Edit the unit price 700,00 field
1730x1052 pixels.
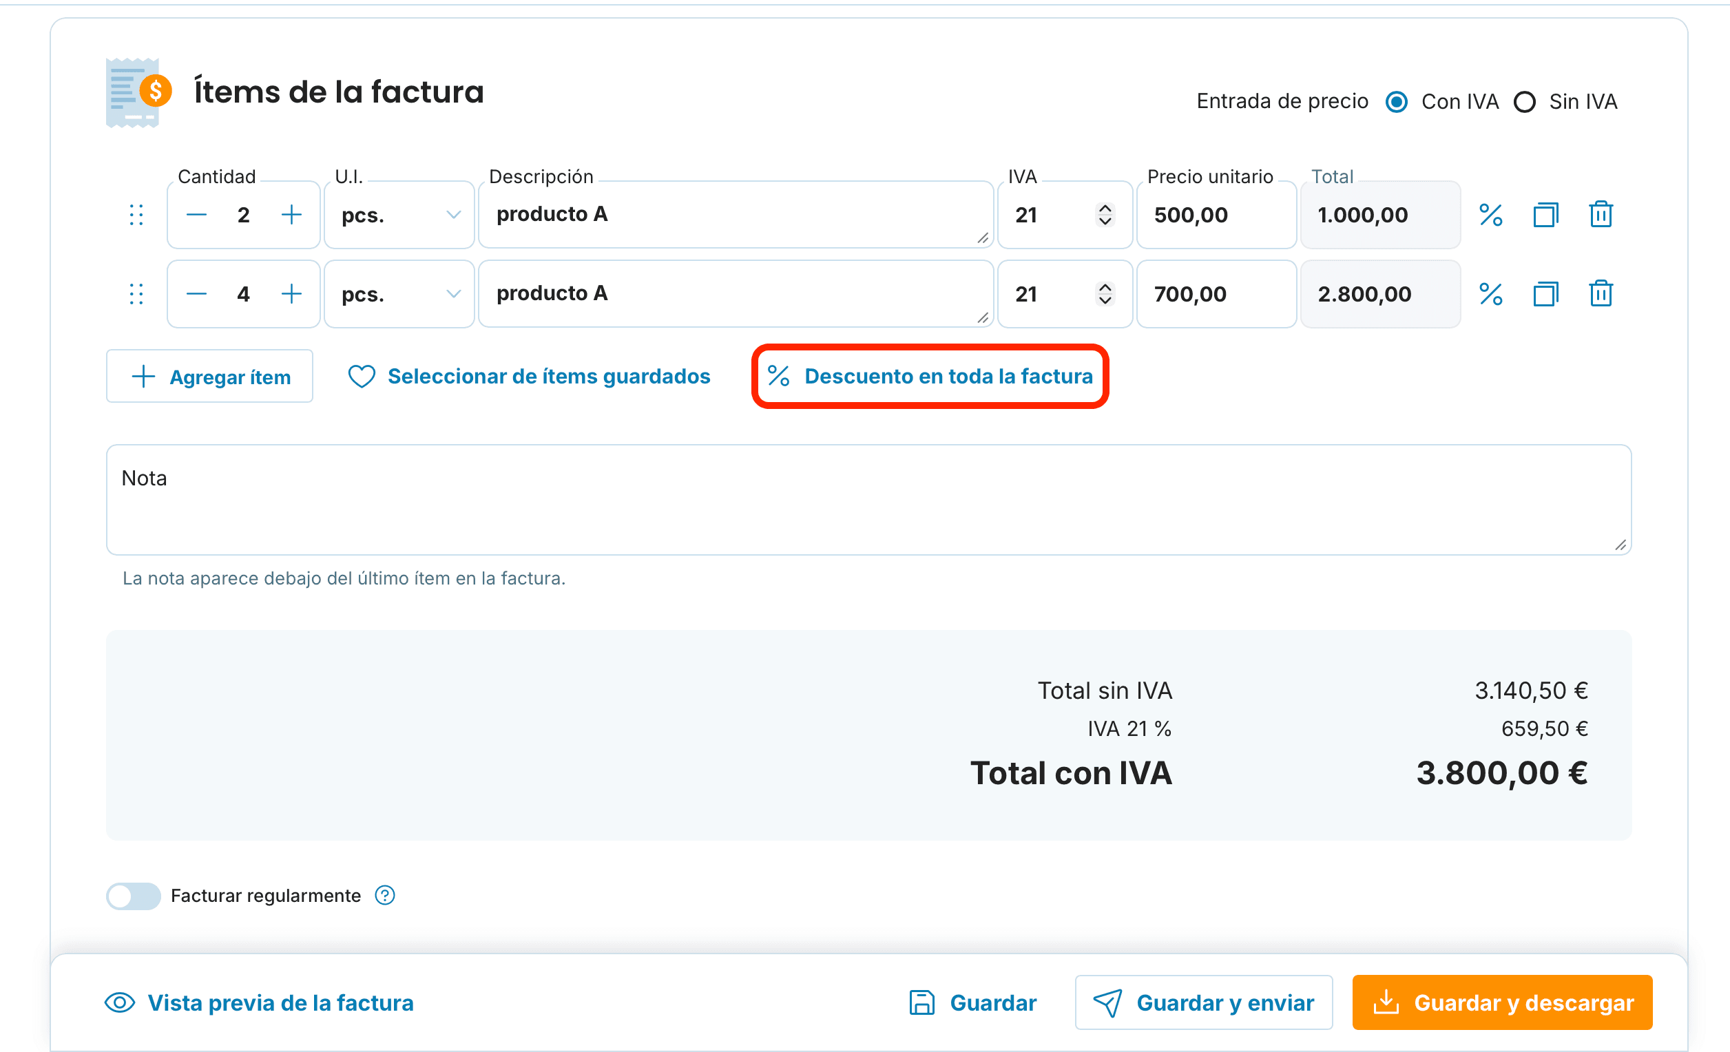click(x=1216, y=294)
